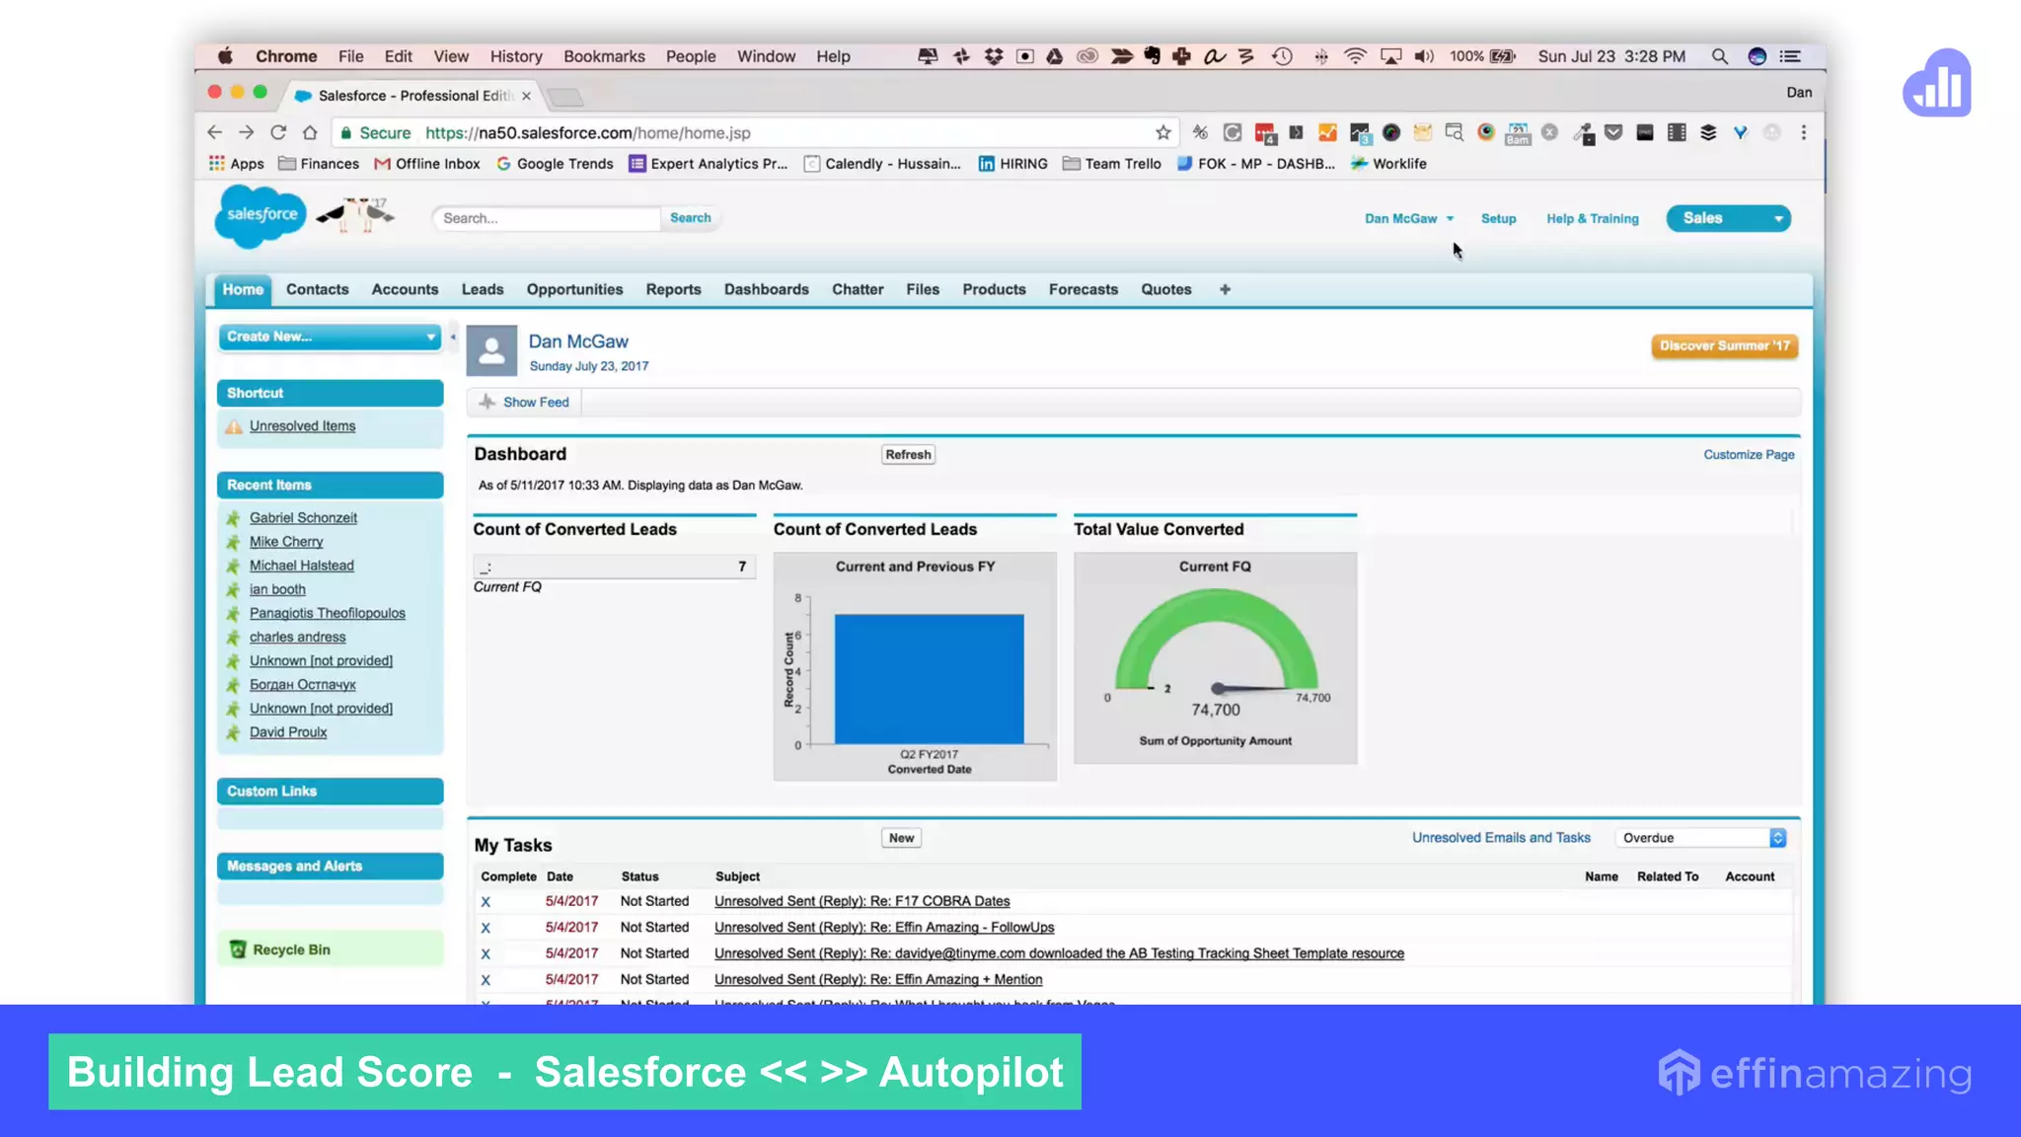Create a New task
Image resolution: width=2021 pixels, height=1137 pixels.
coord(901,838)
